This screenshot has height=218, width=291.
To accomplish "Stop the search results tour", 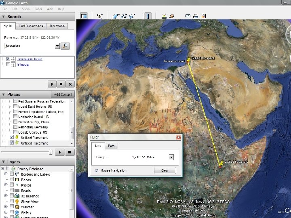I will pos(61,84).
